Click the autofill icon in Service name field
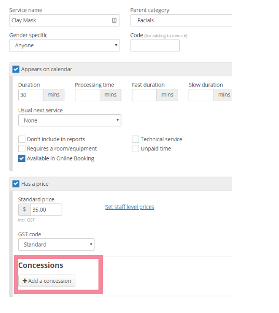 (x=114, y=20)
